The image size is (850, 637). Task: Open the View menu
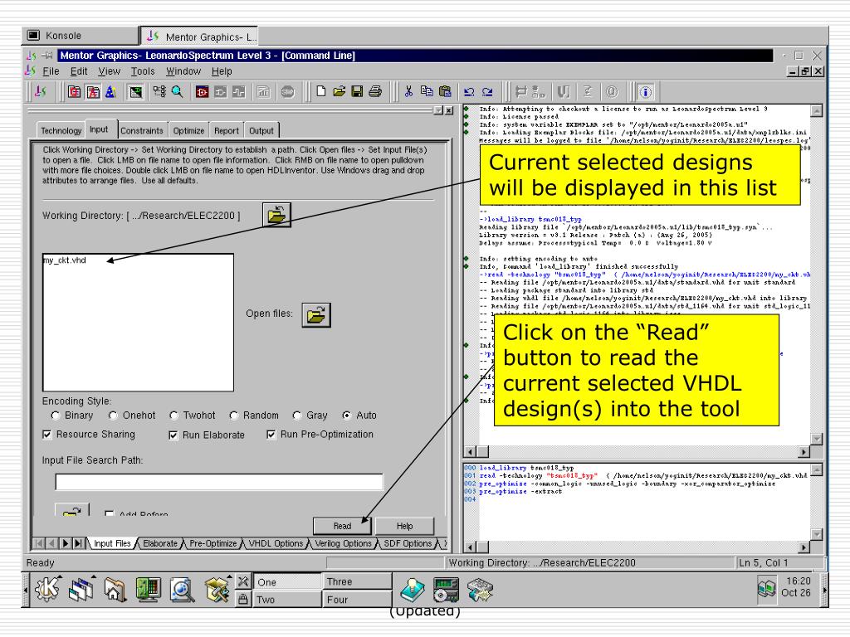[x=109, y=71]
